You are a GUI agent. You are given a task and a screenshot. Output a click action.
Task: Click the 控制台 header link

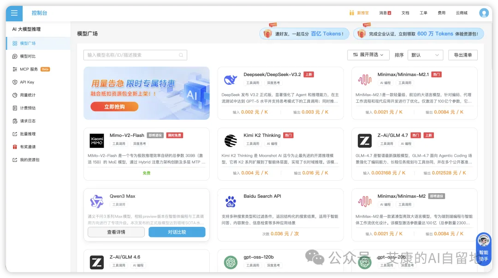39,13
